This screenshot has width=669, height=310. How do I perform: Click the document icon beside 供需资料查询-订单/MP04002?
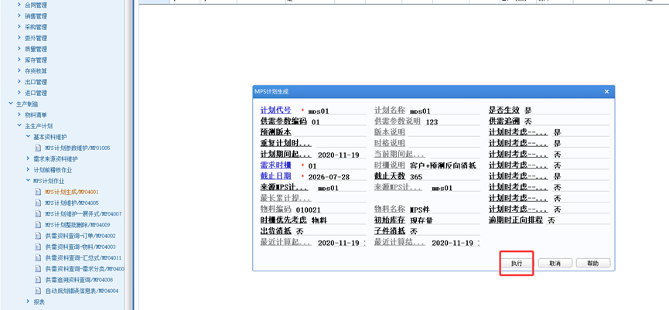pyautogui.click(x=38, y=236)
